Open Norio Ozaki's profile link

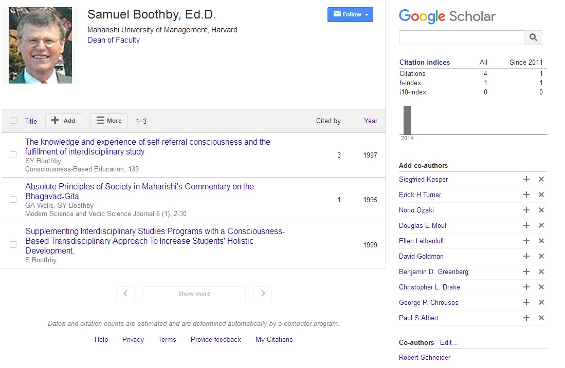[416, 210]
